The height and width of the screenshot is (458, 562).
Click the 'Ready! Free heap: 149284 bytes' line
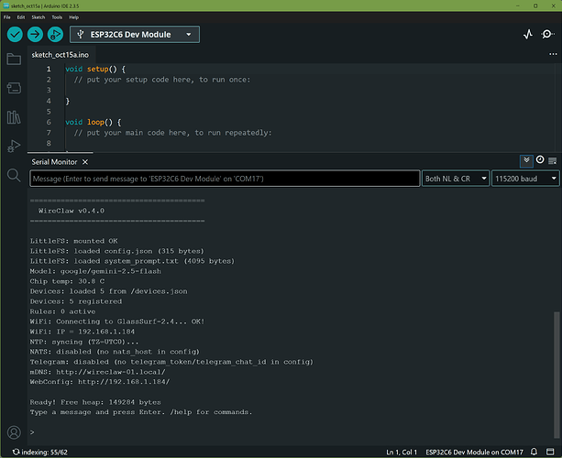(x=95, y=402)
